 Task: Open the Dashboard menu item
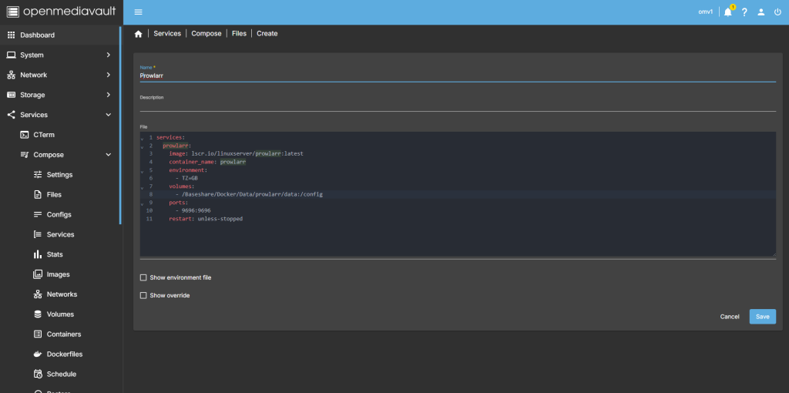38,35
